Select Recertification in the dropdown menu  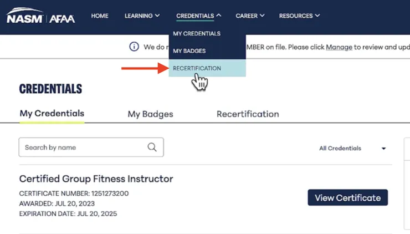pos(197,68)
